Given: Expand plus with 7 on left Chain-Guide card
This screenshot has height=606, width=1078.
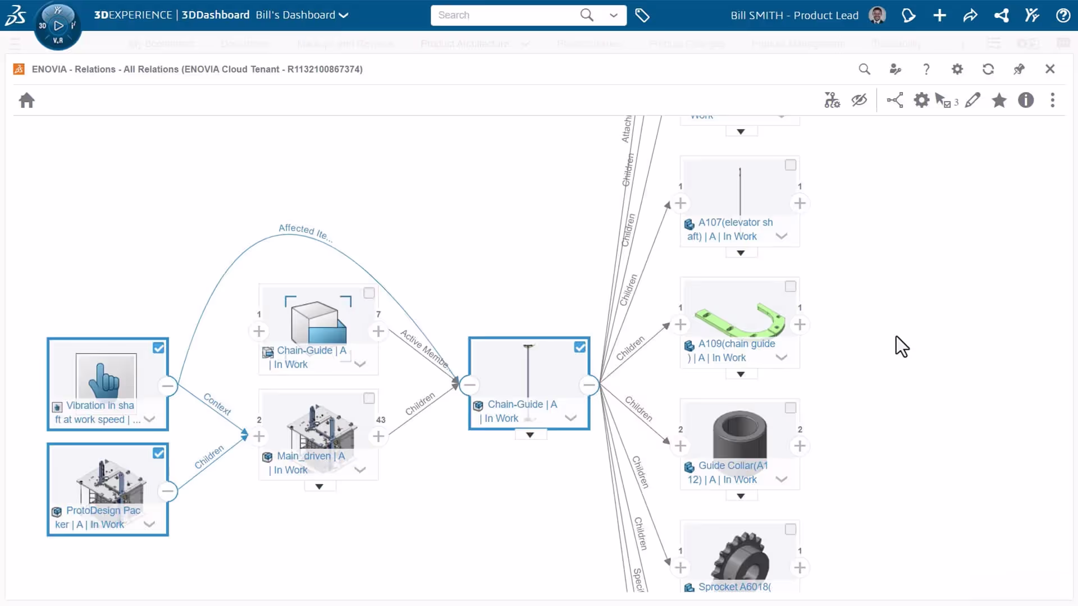Looking at the screenshot, I should [378, 331].
